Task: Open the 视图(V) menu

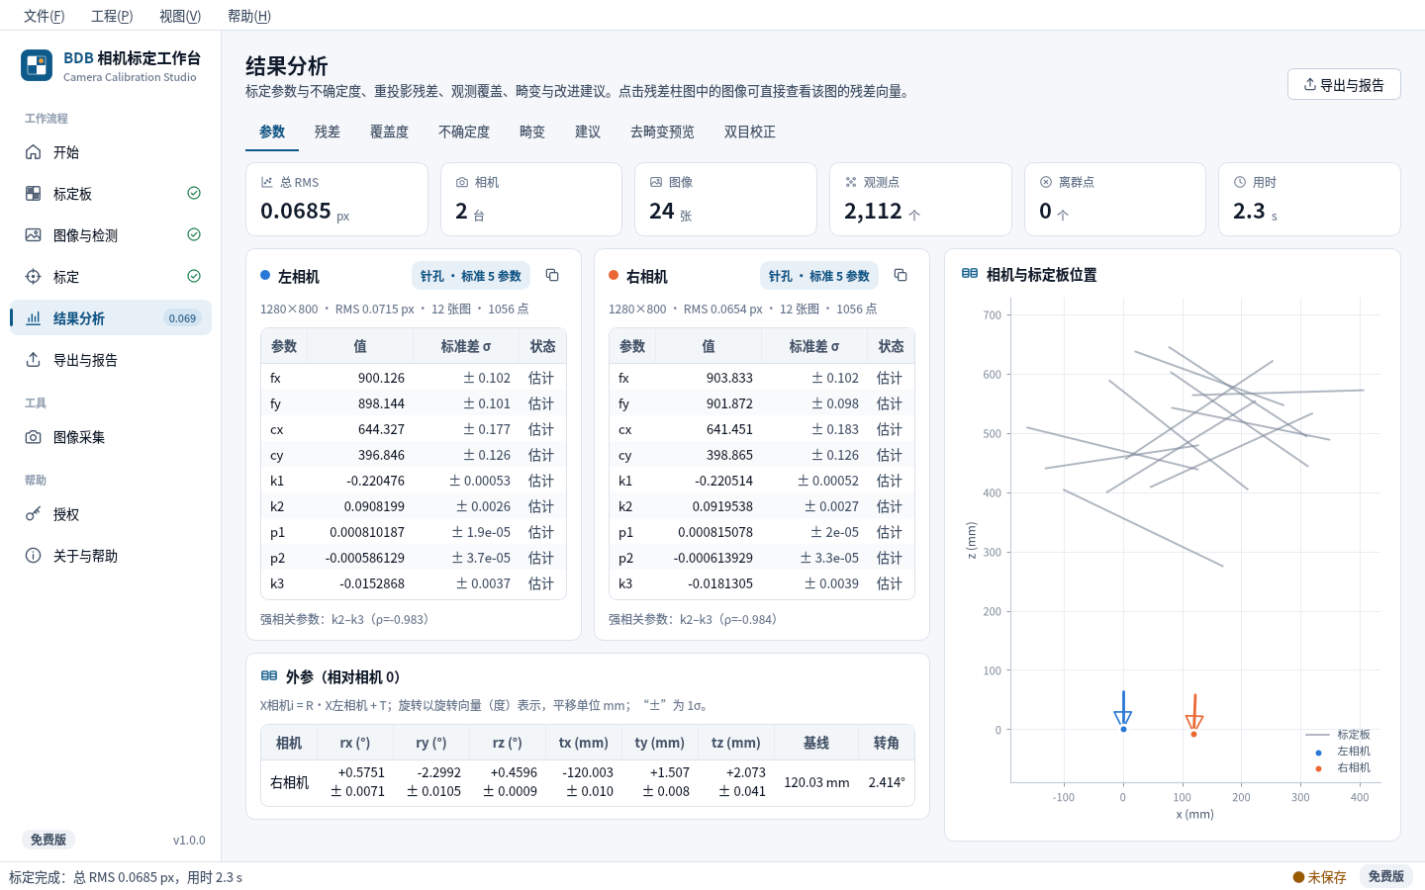Action: (x=180, y=16)
